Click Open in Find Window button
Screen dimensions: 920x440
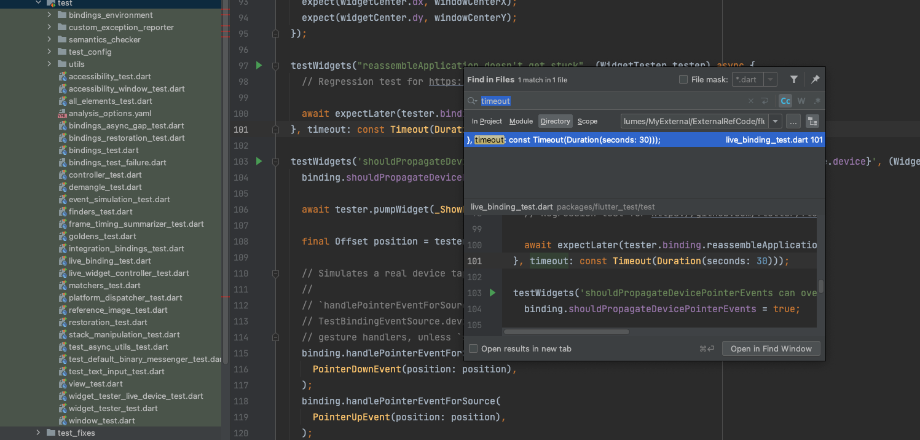(x=771, y=348)
